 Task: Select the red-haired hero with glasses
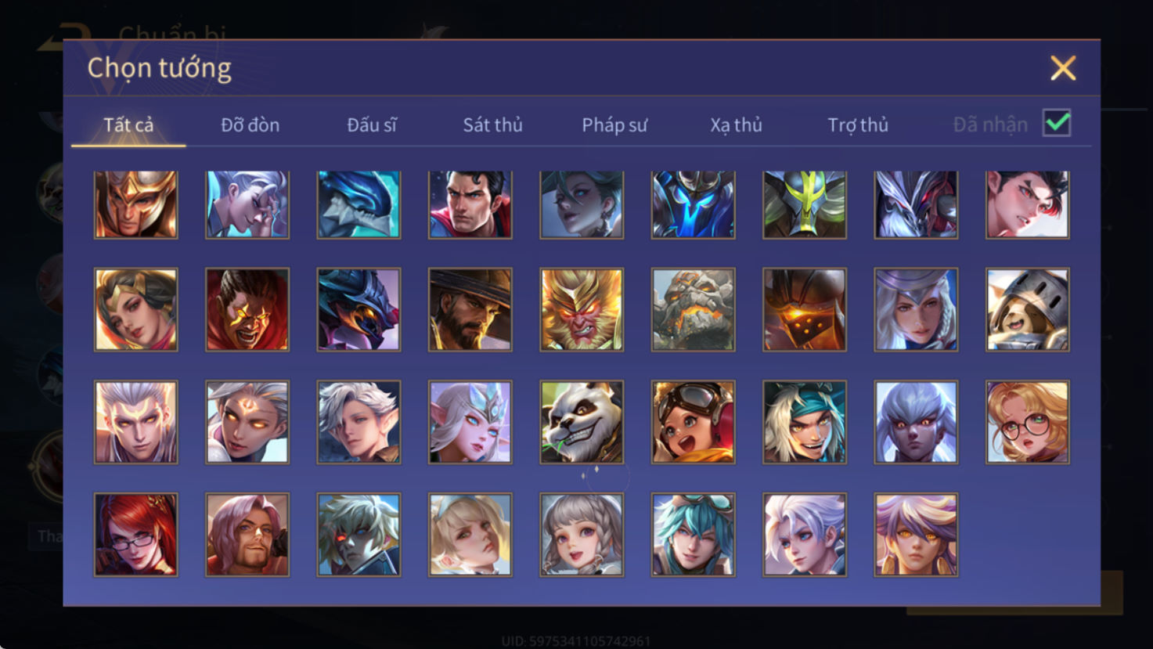(x=136, y=535)
